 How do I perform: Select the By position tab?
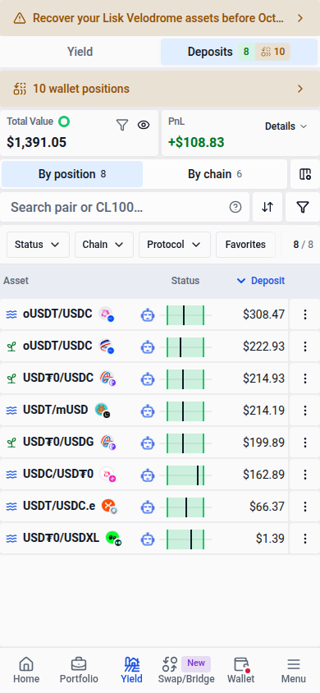[x=72, y=174]
